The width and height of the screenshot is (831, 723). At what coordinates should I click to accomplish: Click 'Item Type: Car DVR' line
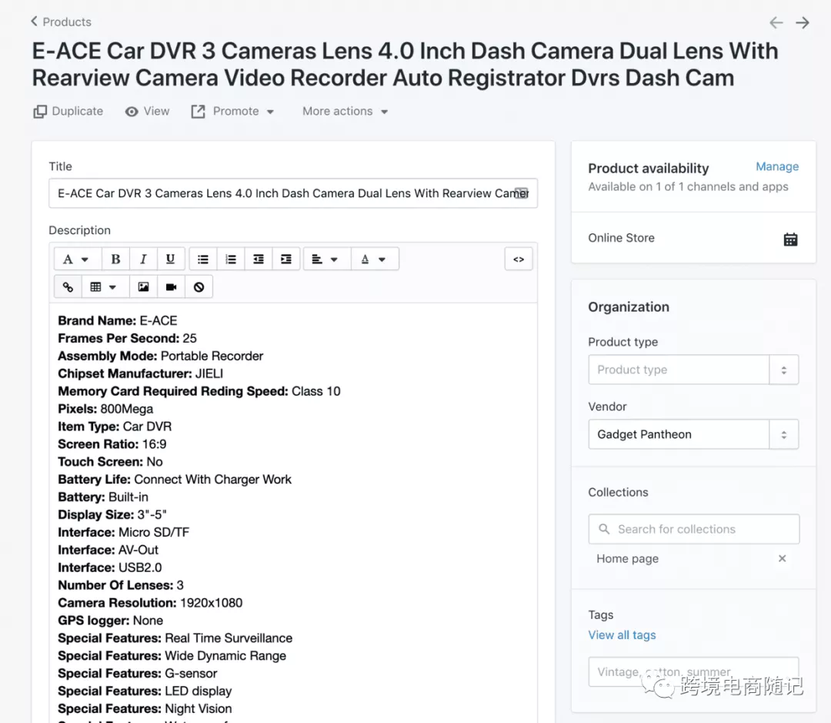click(115, 427)
